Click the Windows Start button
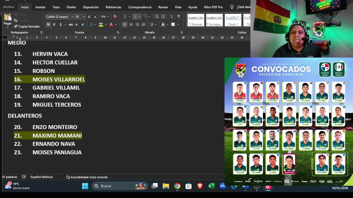 [85, 186]
